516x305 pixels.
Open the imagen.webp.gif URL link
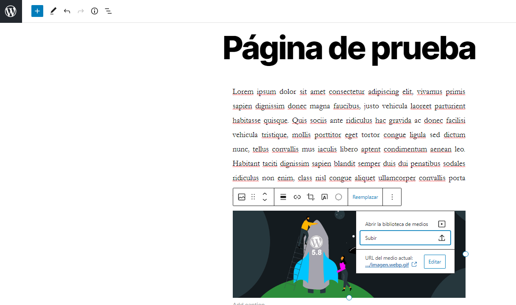(x=387, y=265)
